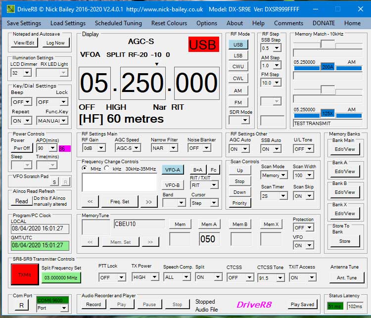Image resolution: width=371 pixels, height=318 pixels.
Task: Click Ant. Tune button
Action: click(347, 277)
